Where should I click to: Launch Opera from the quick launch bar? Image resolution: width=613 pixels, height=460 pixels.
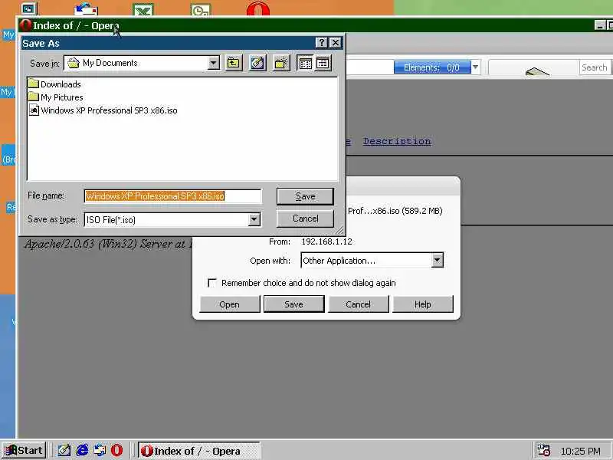116,450
